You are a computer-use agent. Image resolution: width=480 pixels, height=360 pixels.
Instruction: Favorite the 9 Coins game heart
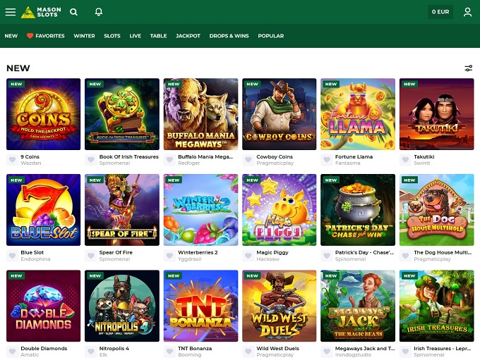point(12,160)
